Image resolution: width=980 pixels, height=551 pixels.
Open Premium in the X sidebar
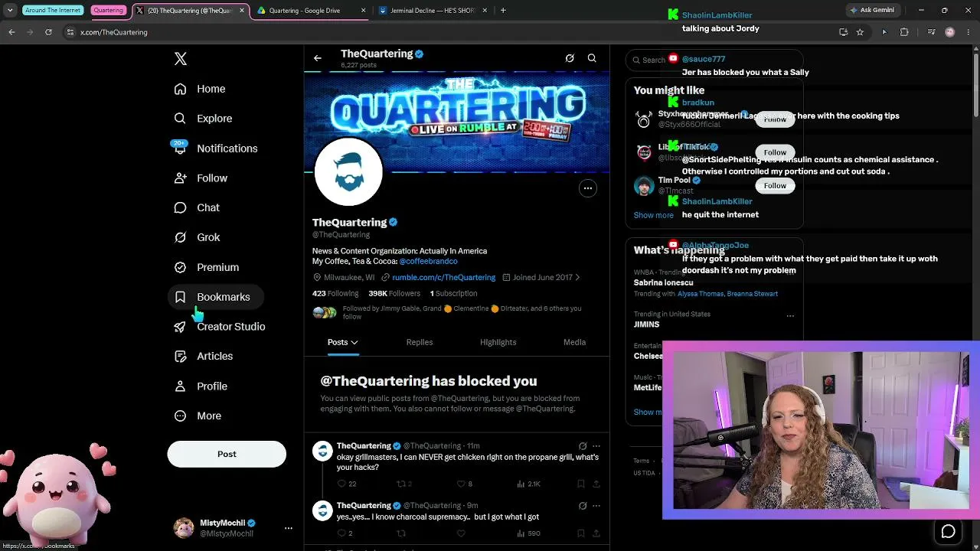pyautogui.click(x=207, y=267)
